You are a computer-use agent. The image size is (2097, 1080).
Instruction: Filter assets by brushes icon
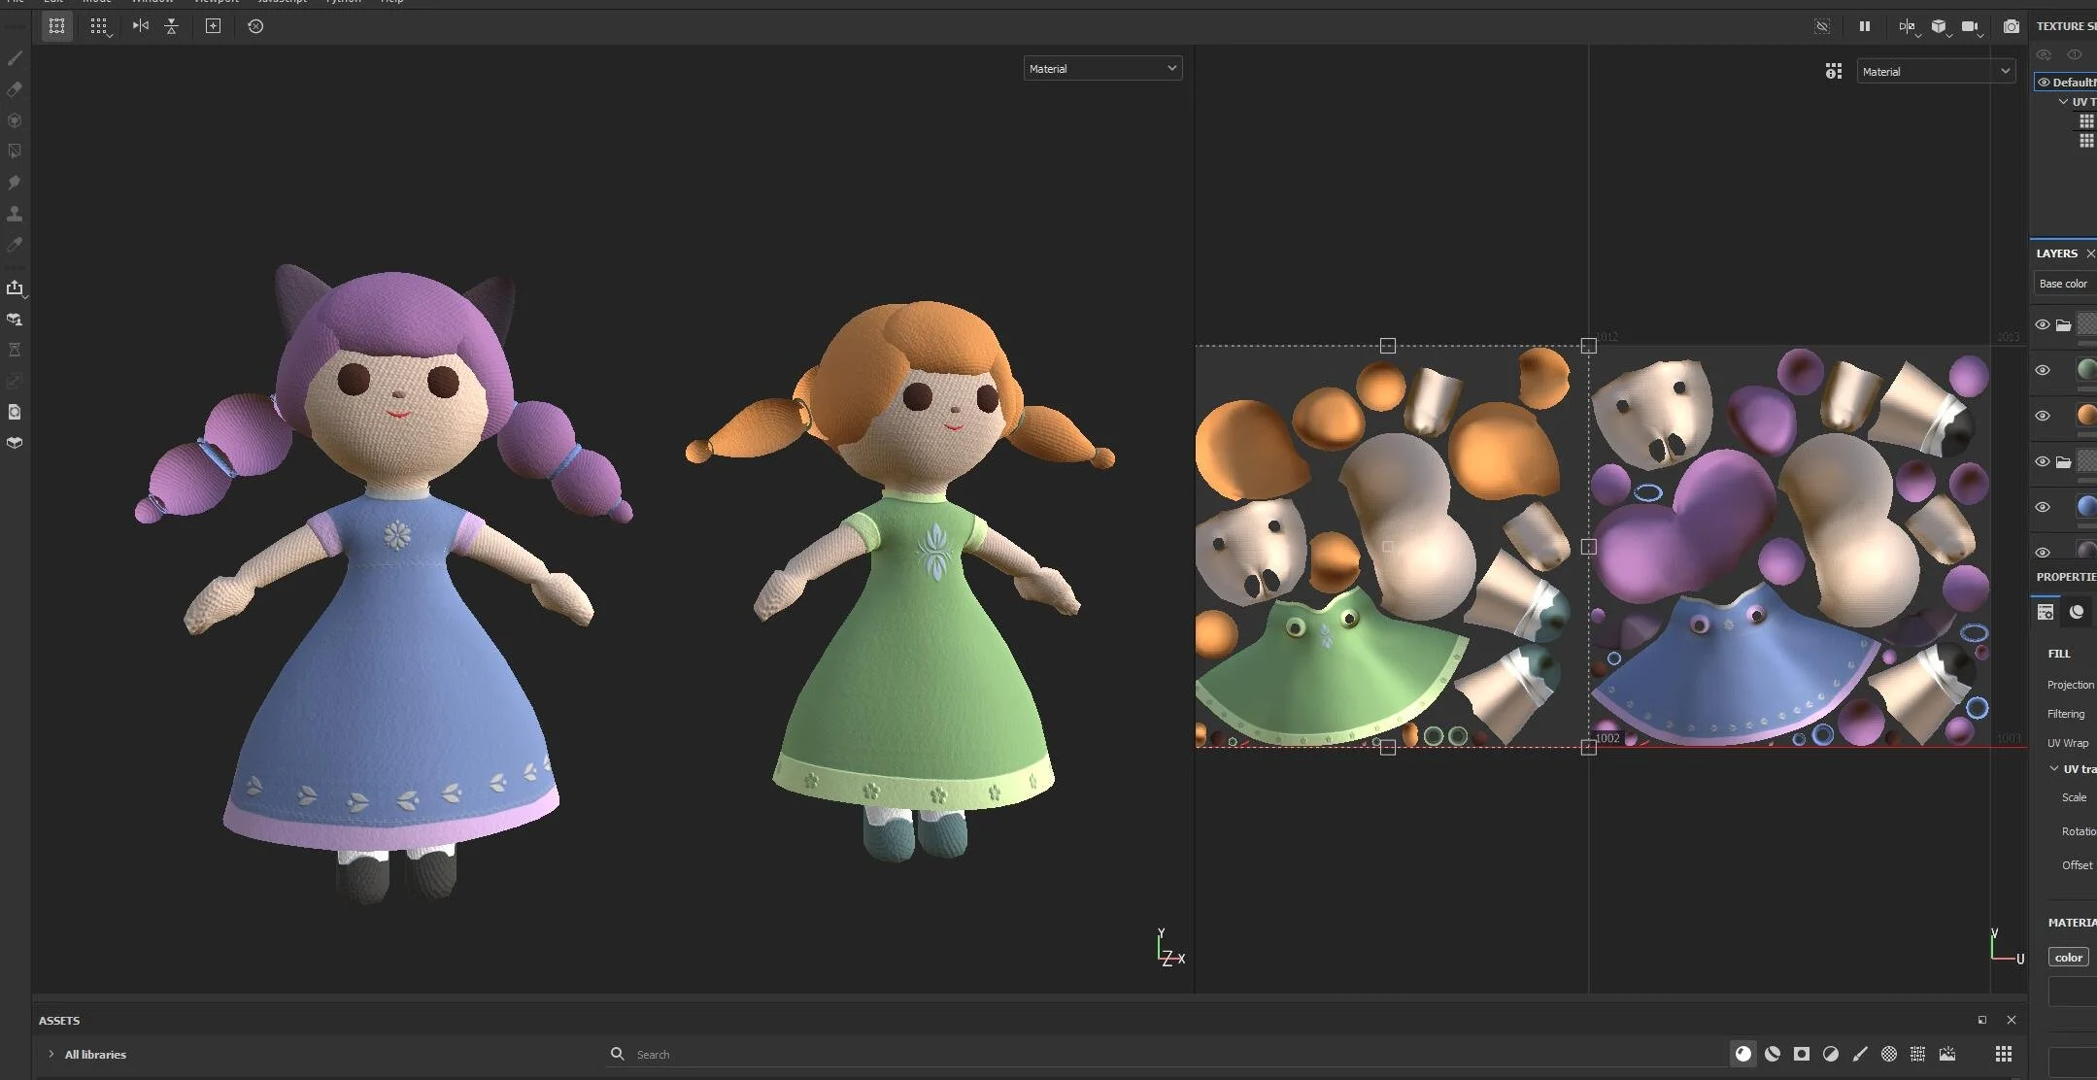(1859, 1054)
